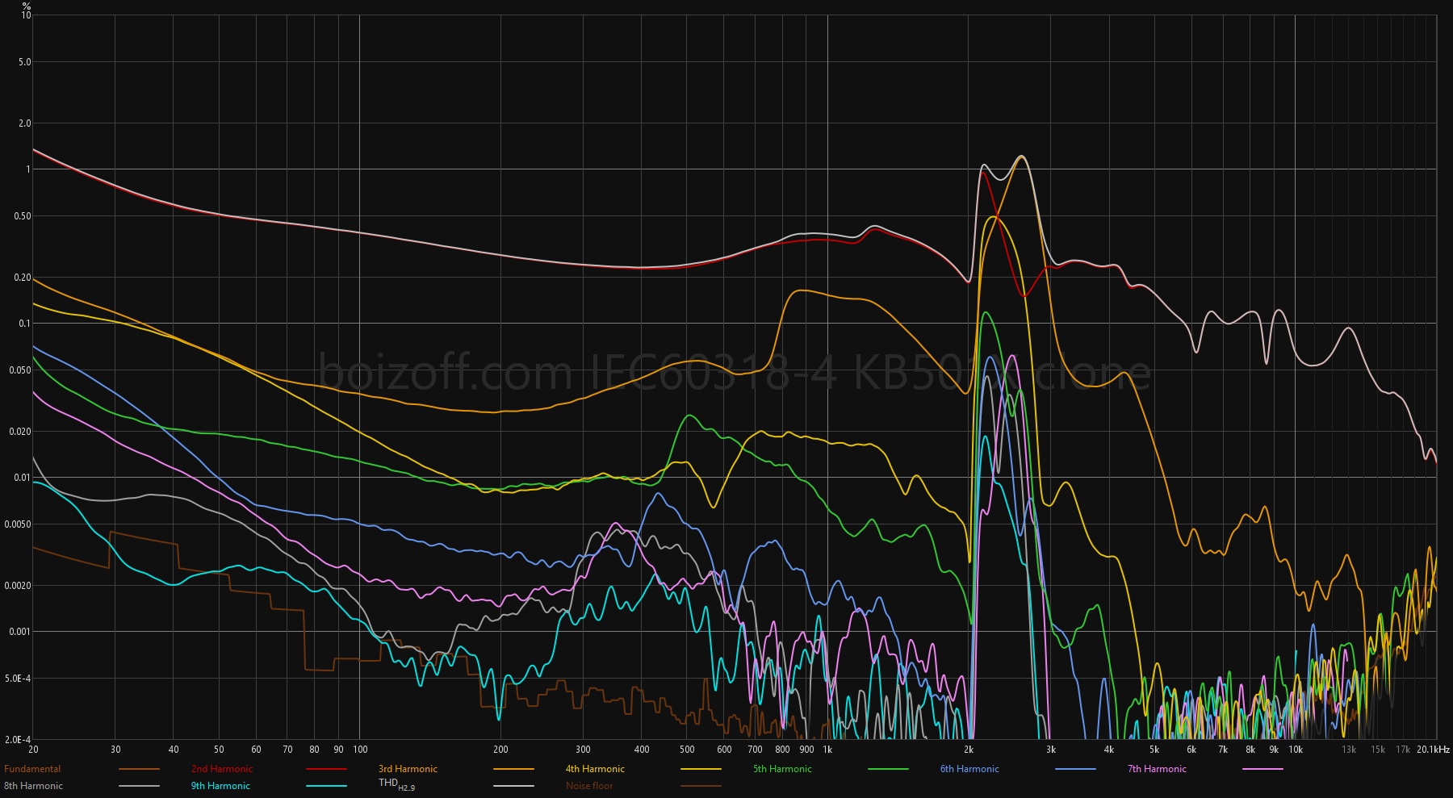This screenshot has height=798, width=1453.
Task: Select the 8th Harmonic legend label
Action: pyautogui.click(x=33, y=786)
